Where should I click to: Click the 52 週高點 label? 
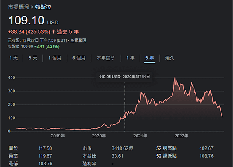[x=166, y=148]
